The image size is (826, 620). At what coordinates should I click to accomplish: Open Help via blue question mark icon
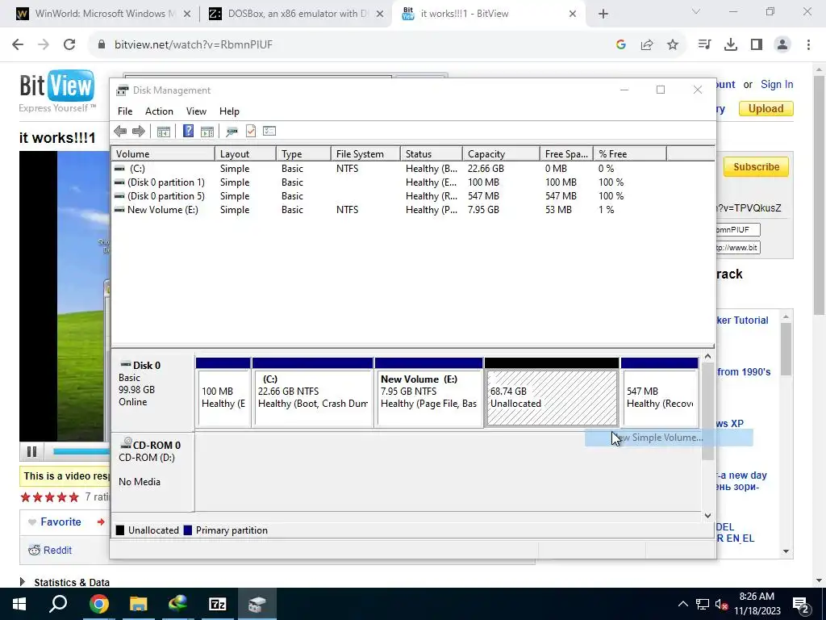click(x=188, y=131)
